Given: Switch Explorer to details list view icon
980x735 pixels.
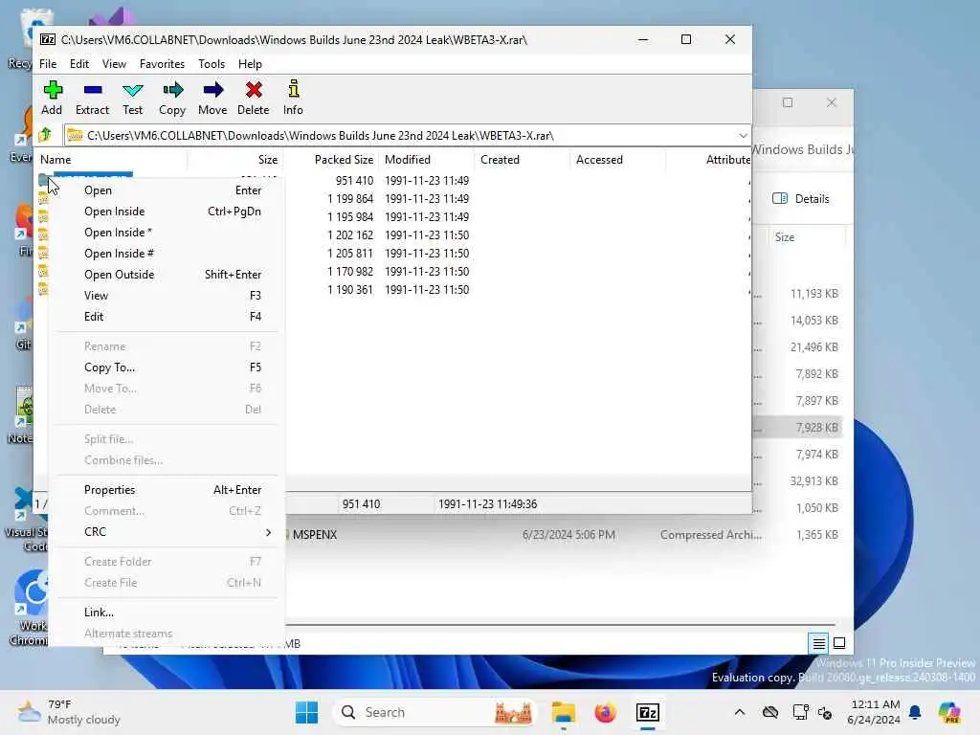Looking at the screenshot, I should pos(819,643).
